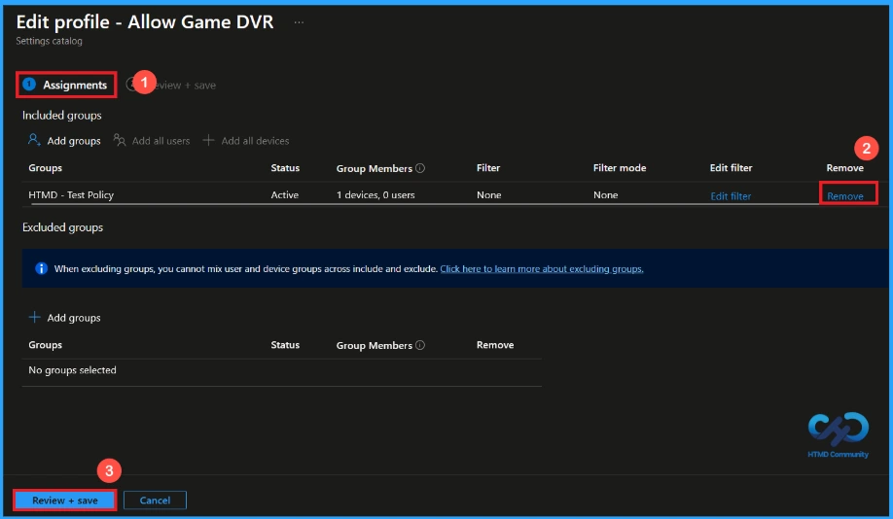Screen dimensions: 893x519
Task: Click the Excluded groups heading
Action: pyautogui.click(x=62, y=227)
